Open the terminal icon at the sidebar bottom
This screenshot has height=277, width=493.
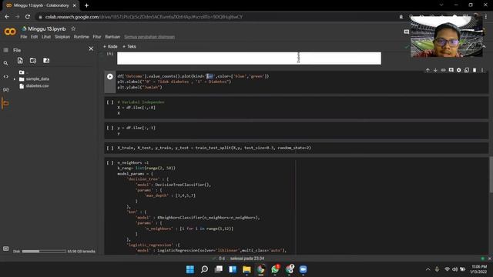coord(5,249)
